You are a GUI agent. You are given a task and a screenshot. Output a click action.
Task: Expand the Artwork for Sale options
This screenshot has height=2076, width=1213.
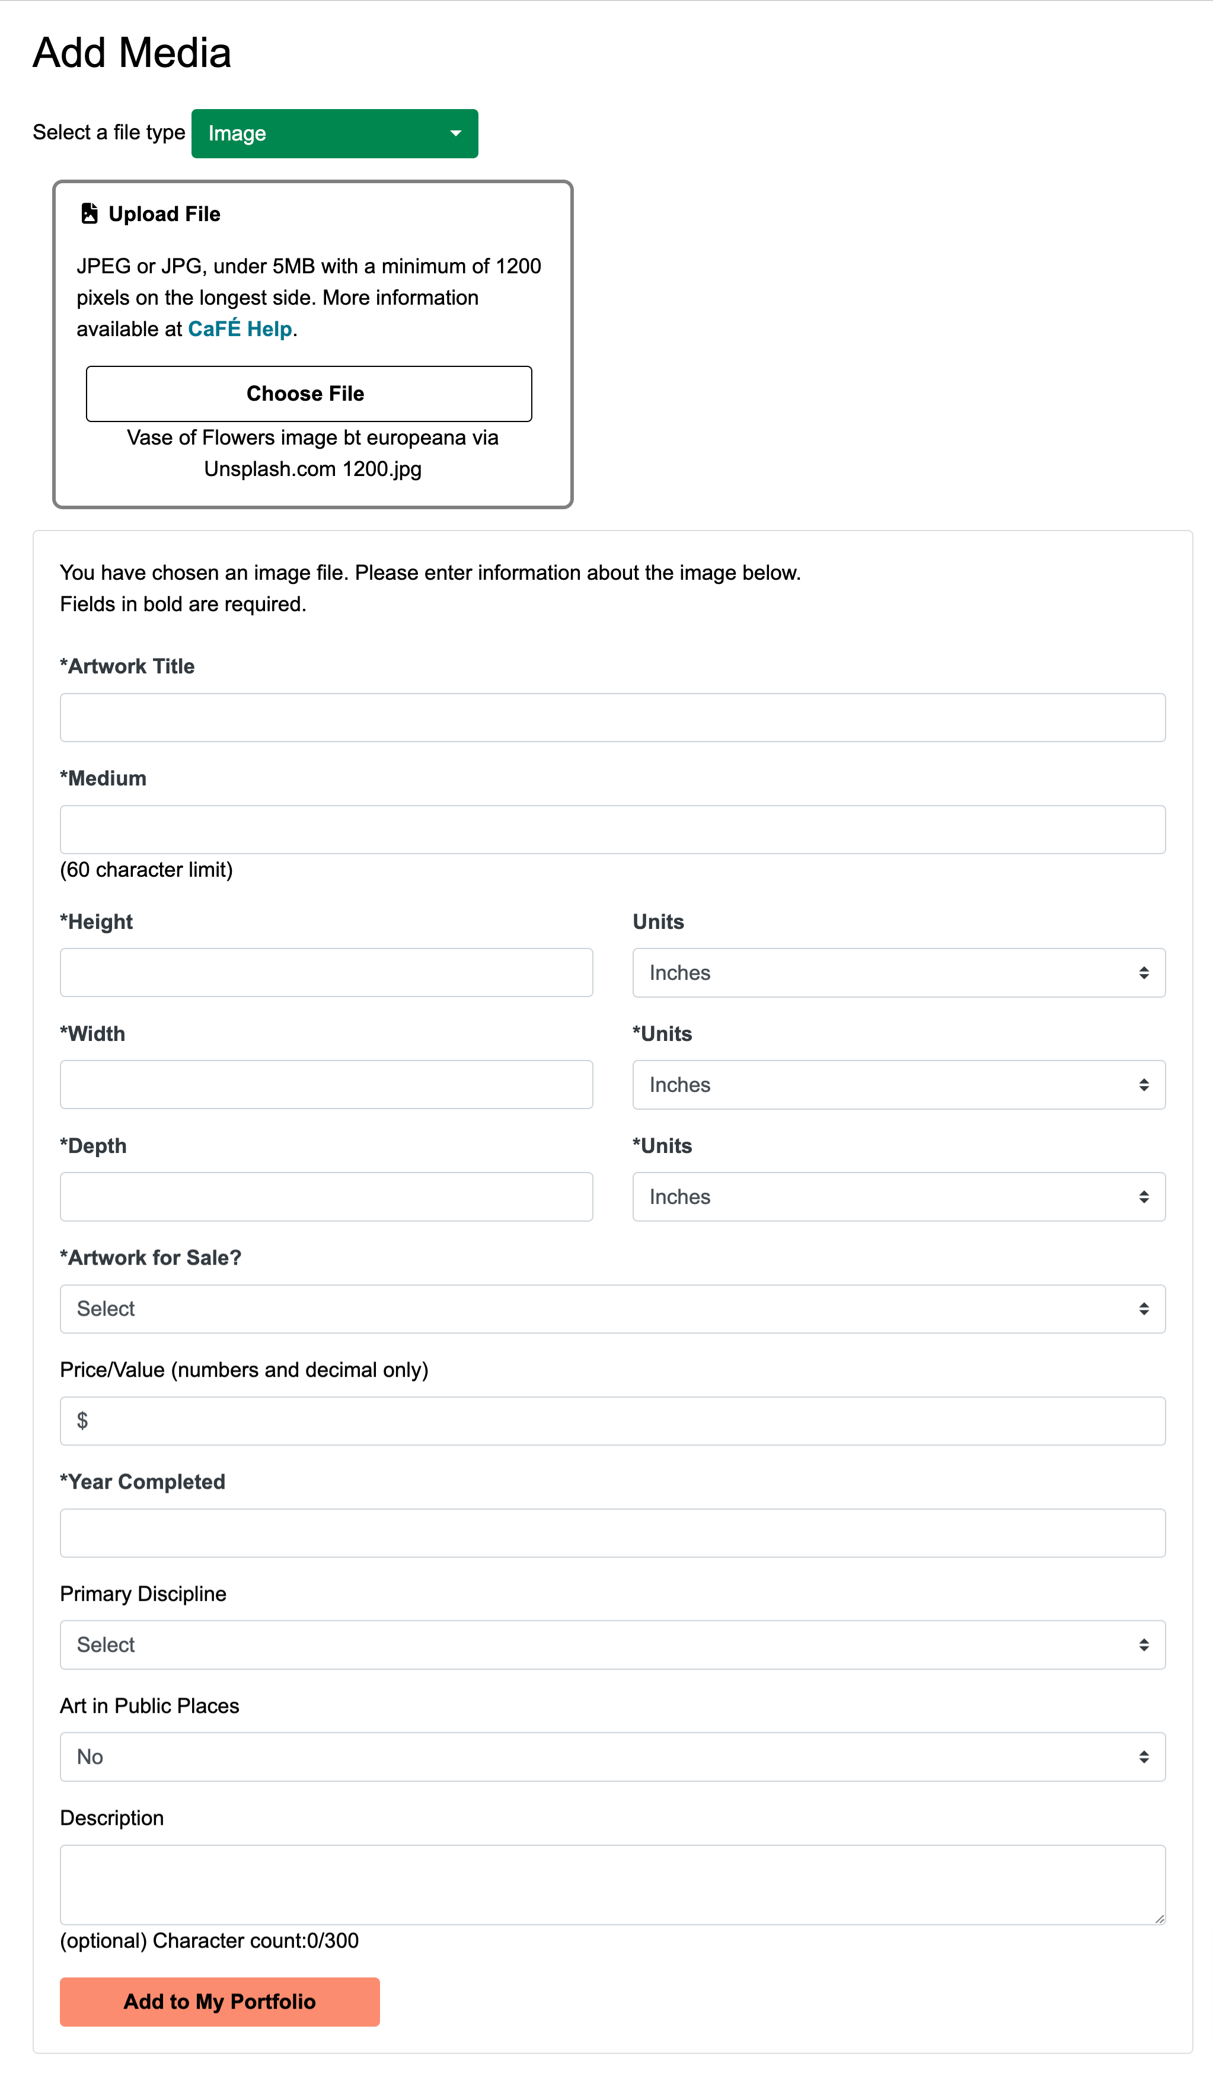pyautogui.click(x=614, y=1308)
